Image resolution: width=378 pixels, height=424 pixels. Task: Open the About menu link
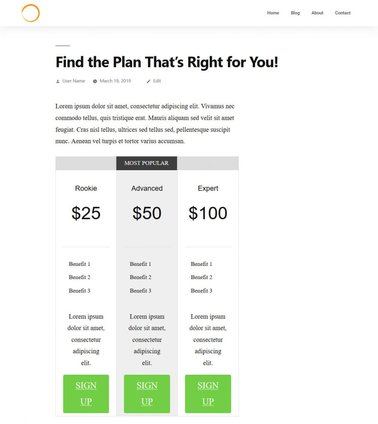pyautogui.click(x=317, y=13)
